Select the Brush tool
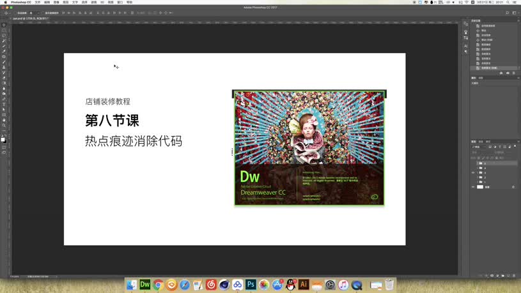This screenshot has height=293, width=521. coord(4,62)
